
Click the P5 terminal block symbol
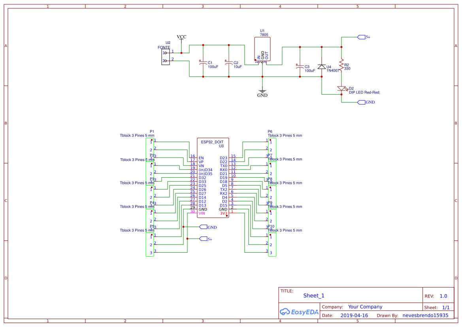(x=150, y=244)
